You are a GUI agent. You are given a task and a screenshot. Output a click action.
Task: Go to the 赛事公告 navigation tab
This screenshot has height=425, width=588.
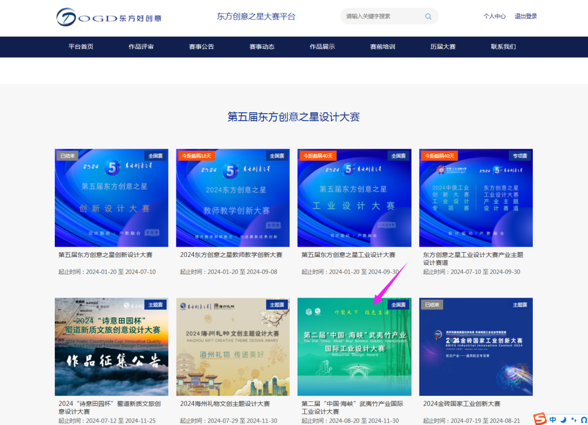click(201, 46)
